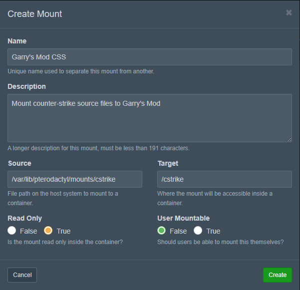Click the Create Mount dialog title
Screen dimensions: 300x290
click(35, 14)
